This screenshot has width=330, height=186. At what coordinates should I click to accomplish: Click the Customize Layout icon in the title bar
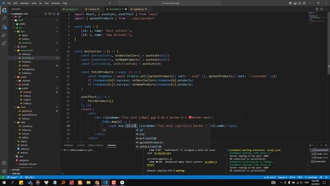(x=304, y=3)
